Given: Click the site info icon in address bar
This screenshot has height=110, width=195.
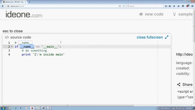Looking at the screenshot, I should [x=6, y=6].
